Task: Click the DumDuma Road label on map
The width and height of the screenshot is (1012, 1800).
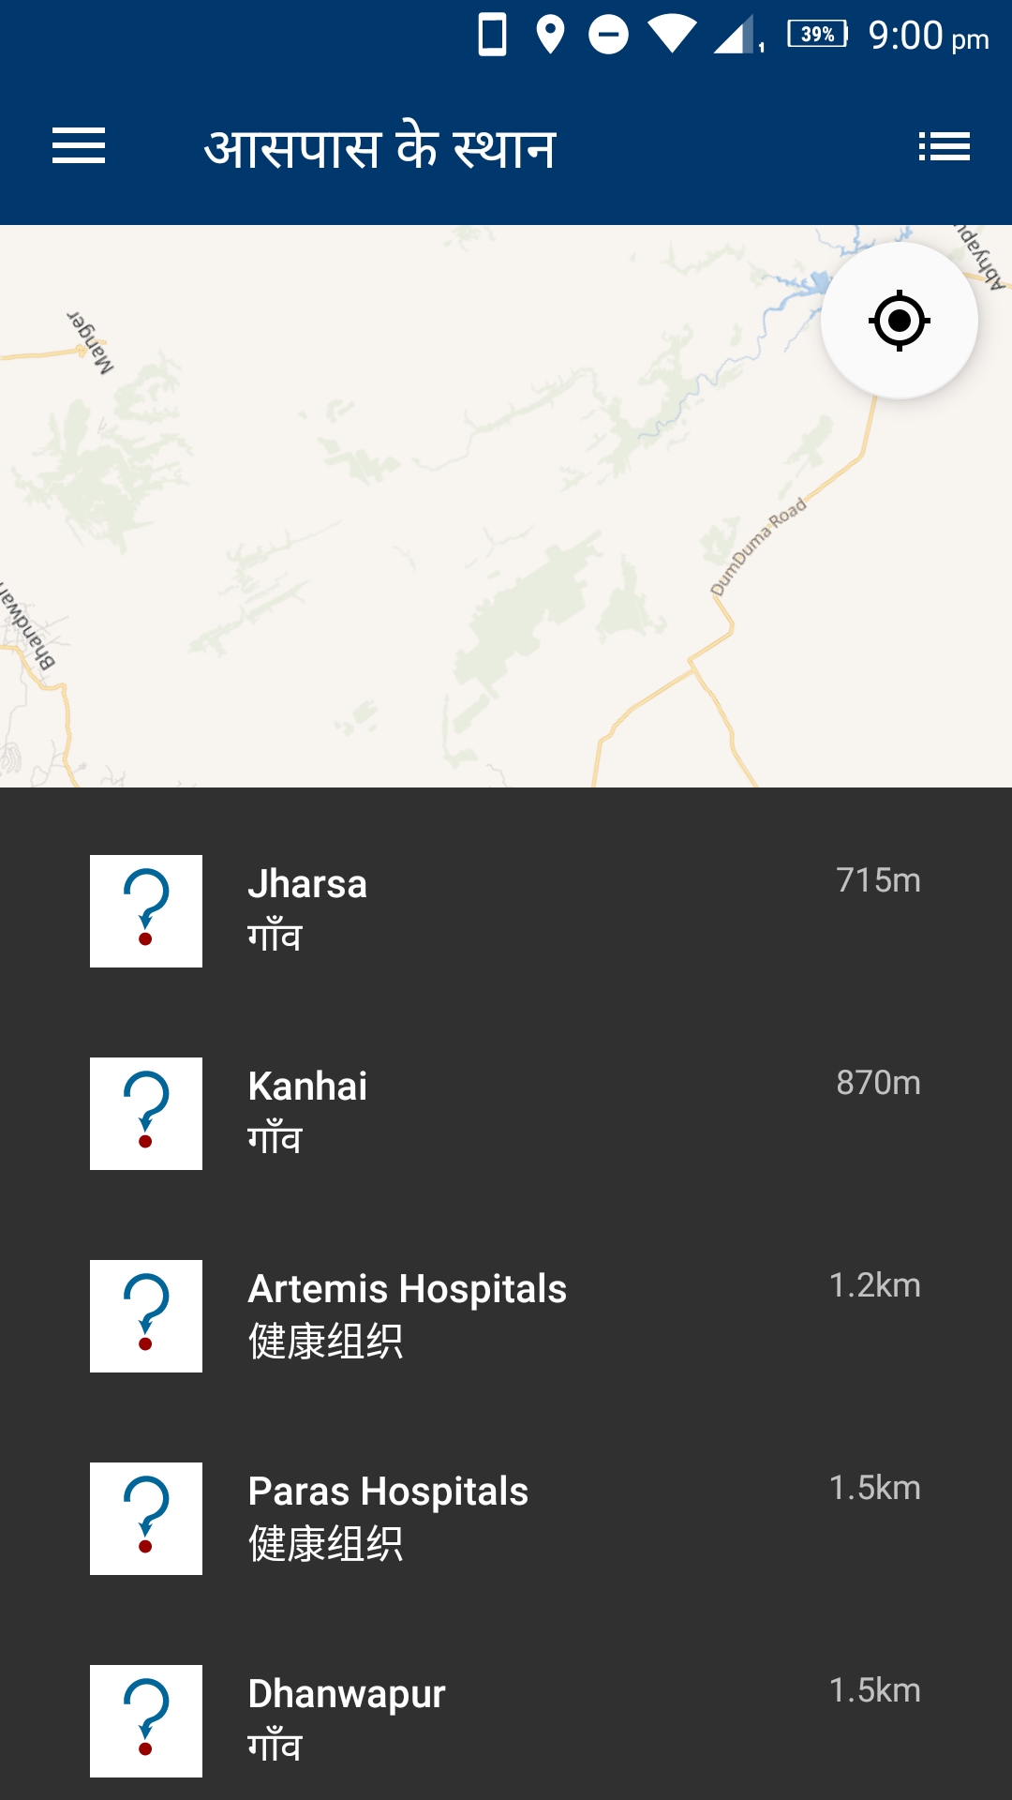Action: click(758, 547)
